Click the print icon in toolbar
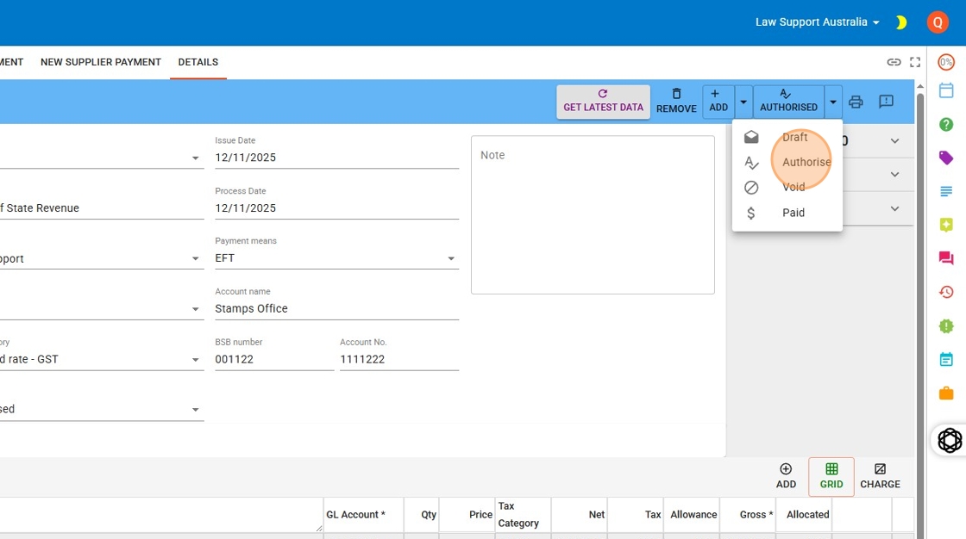The height and width of the screenshot is (539, 966). [856, 102]
